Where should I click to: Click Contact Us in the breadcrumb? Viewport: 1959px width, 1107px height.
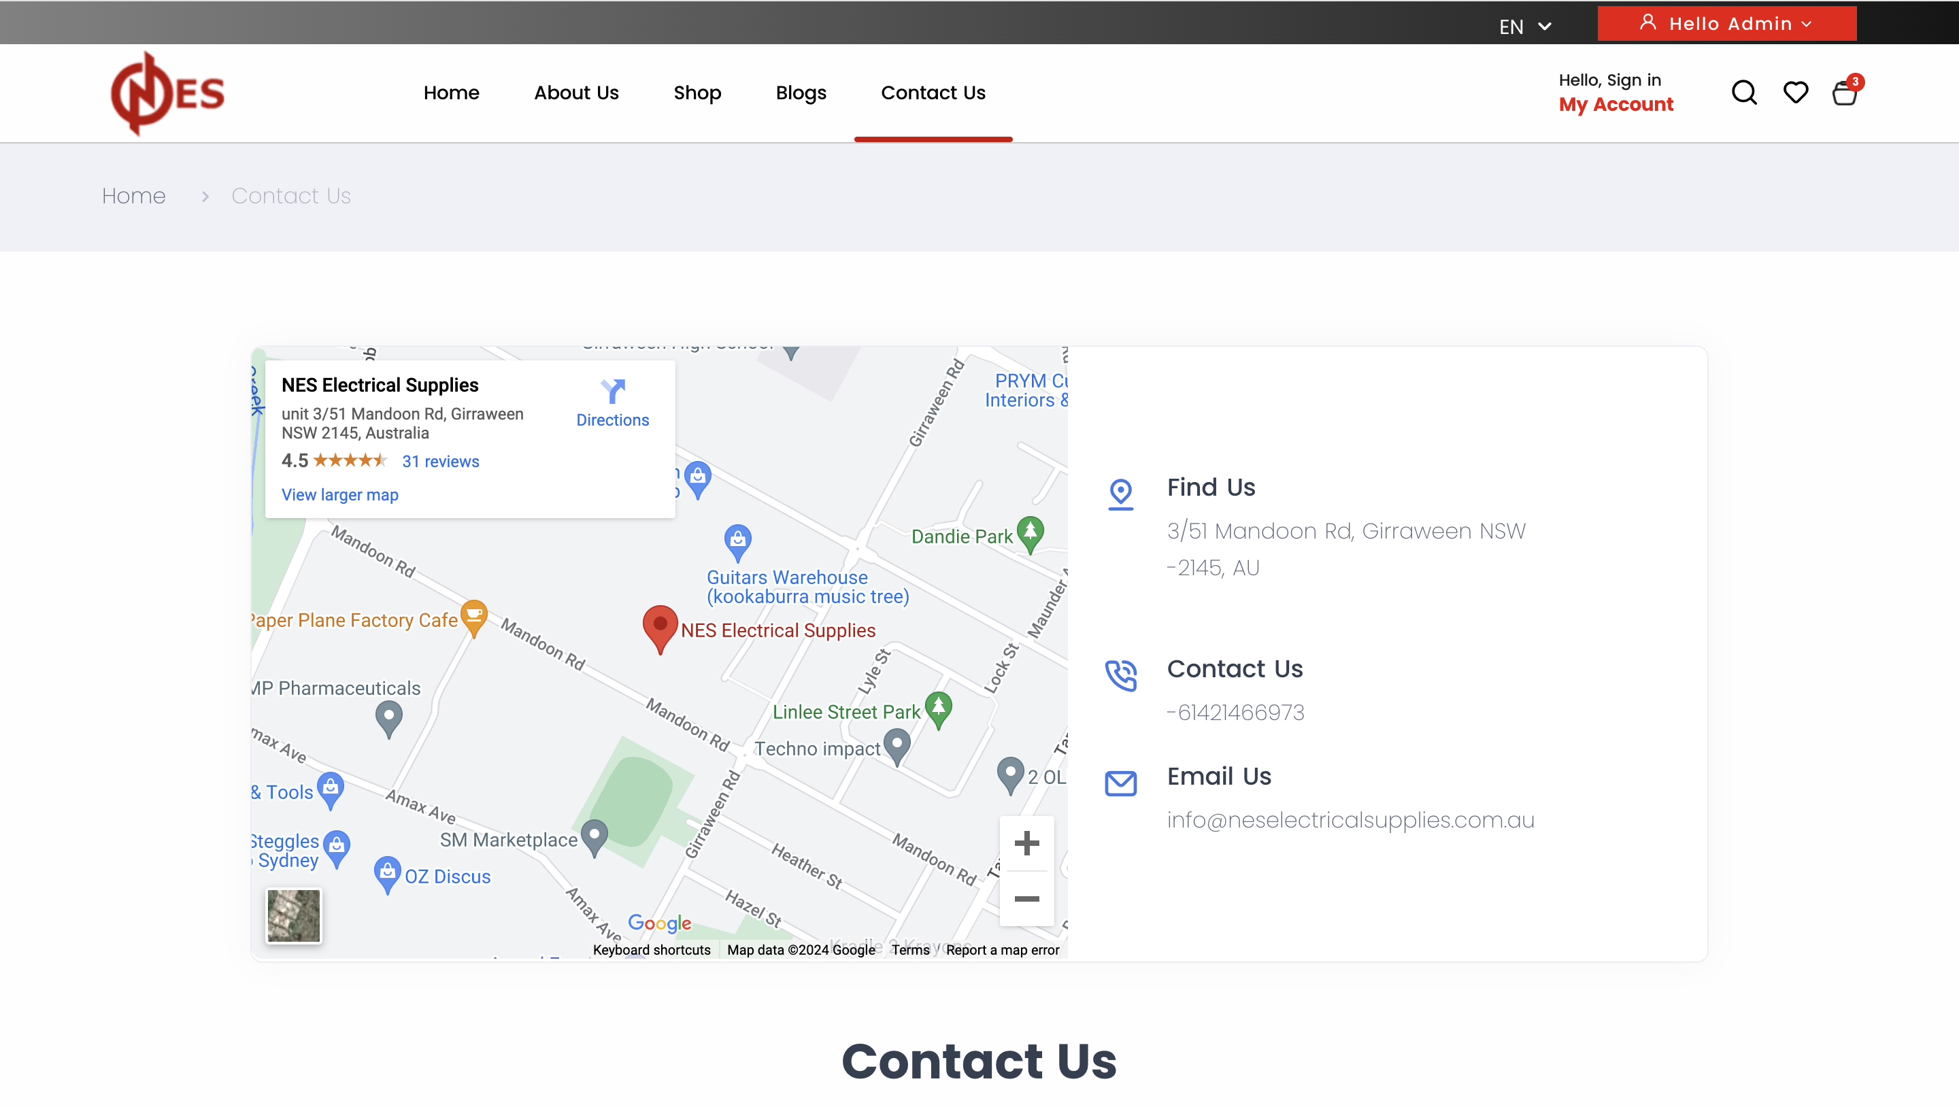pos(291,196)
